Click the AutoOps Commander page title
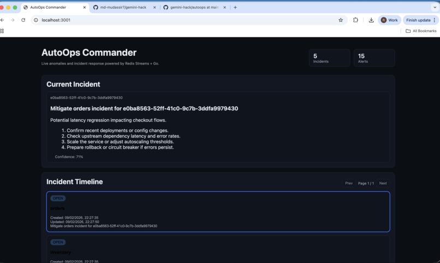The height and width of the screenshot is (263, 440). tap(89, 52)
